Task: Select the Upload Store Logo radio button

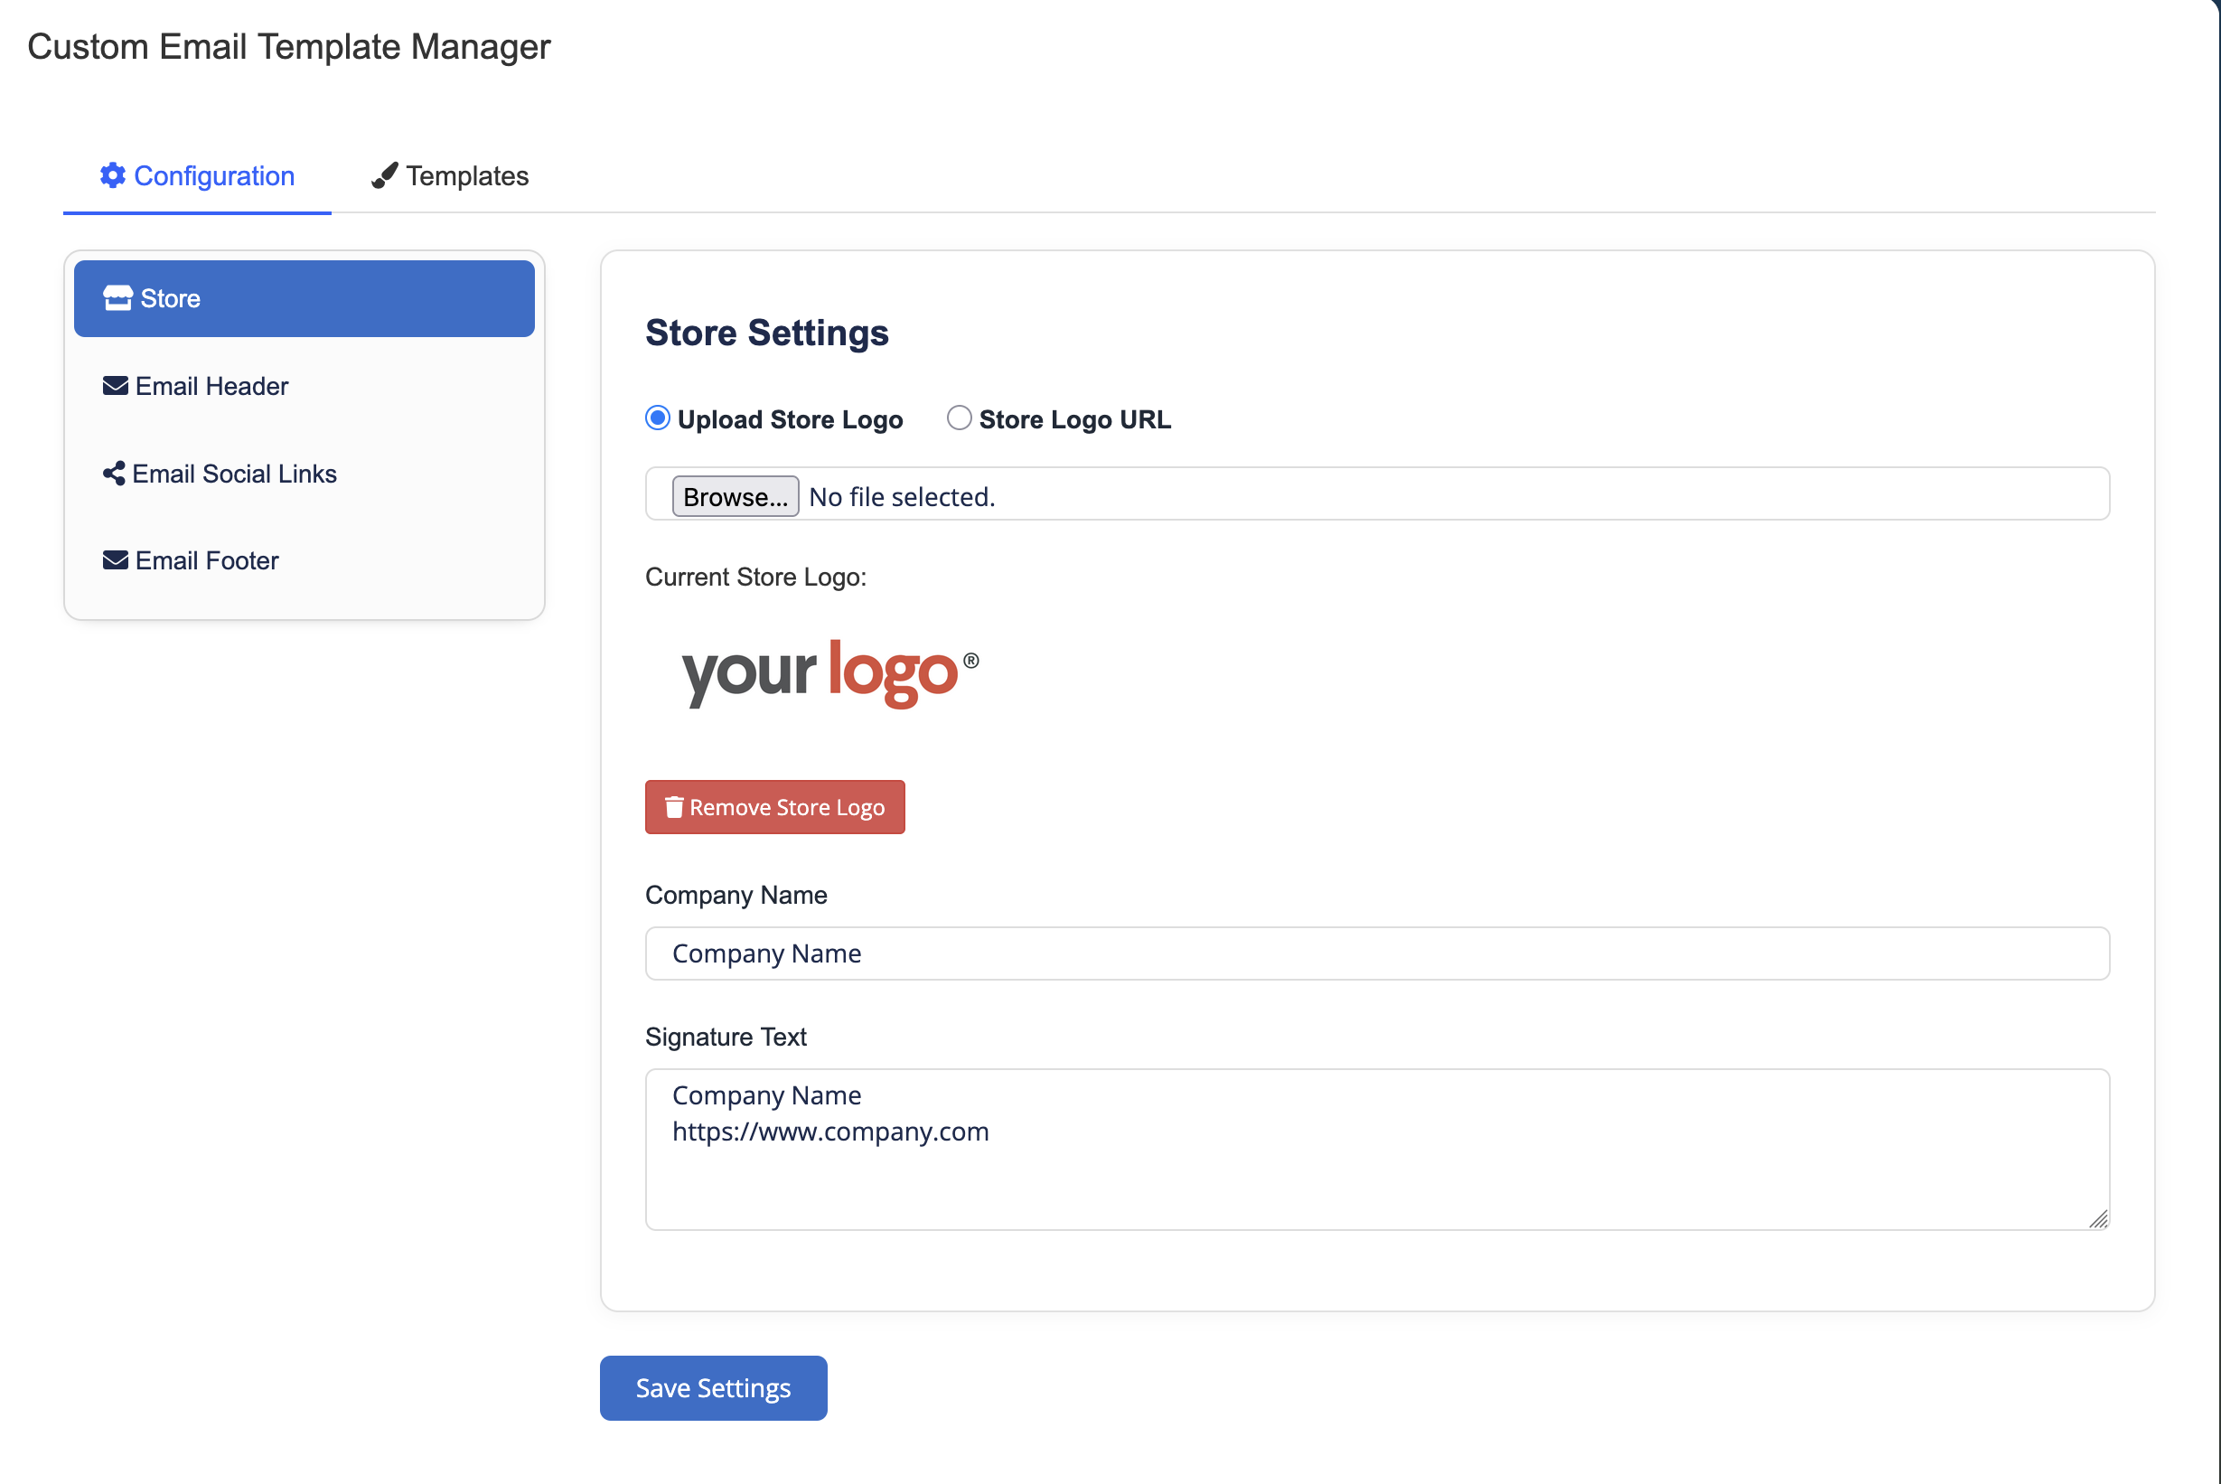Action: (x=658, y=418)
